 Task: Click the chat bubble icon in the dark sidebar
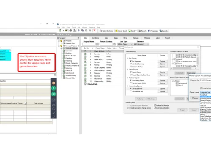54,109
